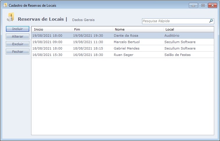
Task: Focus the Pesquisa Rápida search field
Action: click(175, 21)
